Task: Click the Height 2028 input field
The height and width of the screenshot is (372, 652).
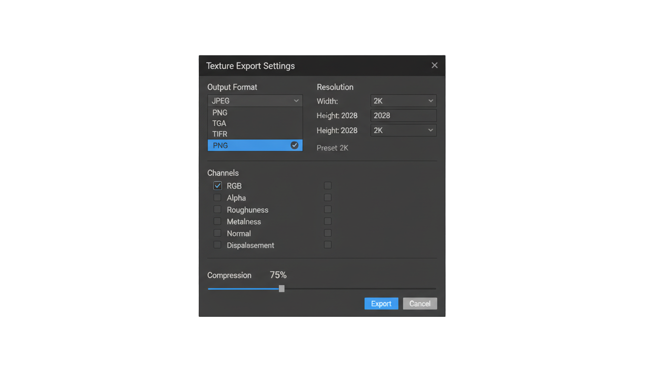Action: 404,115
